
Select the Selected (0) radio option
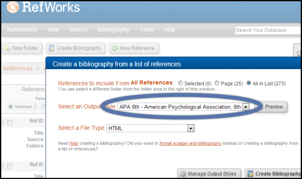coord(180,83)
